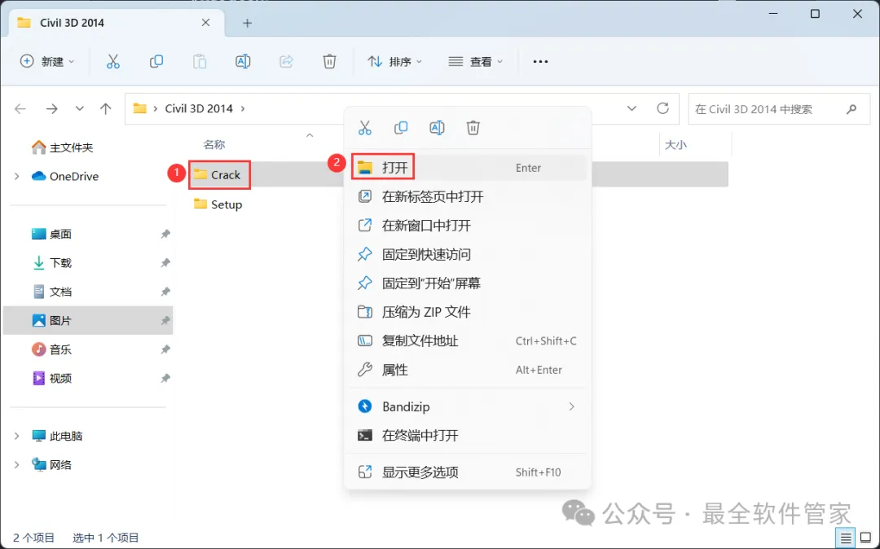Screen dimensions: 880x549
Task: Click the chevron after Civil 3D 2014 in the address bar
Action: click(243, 108)
